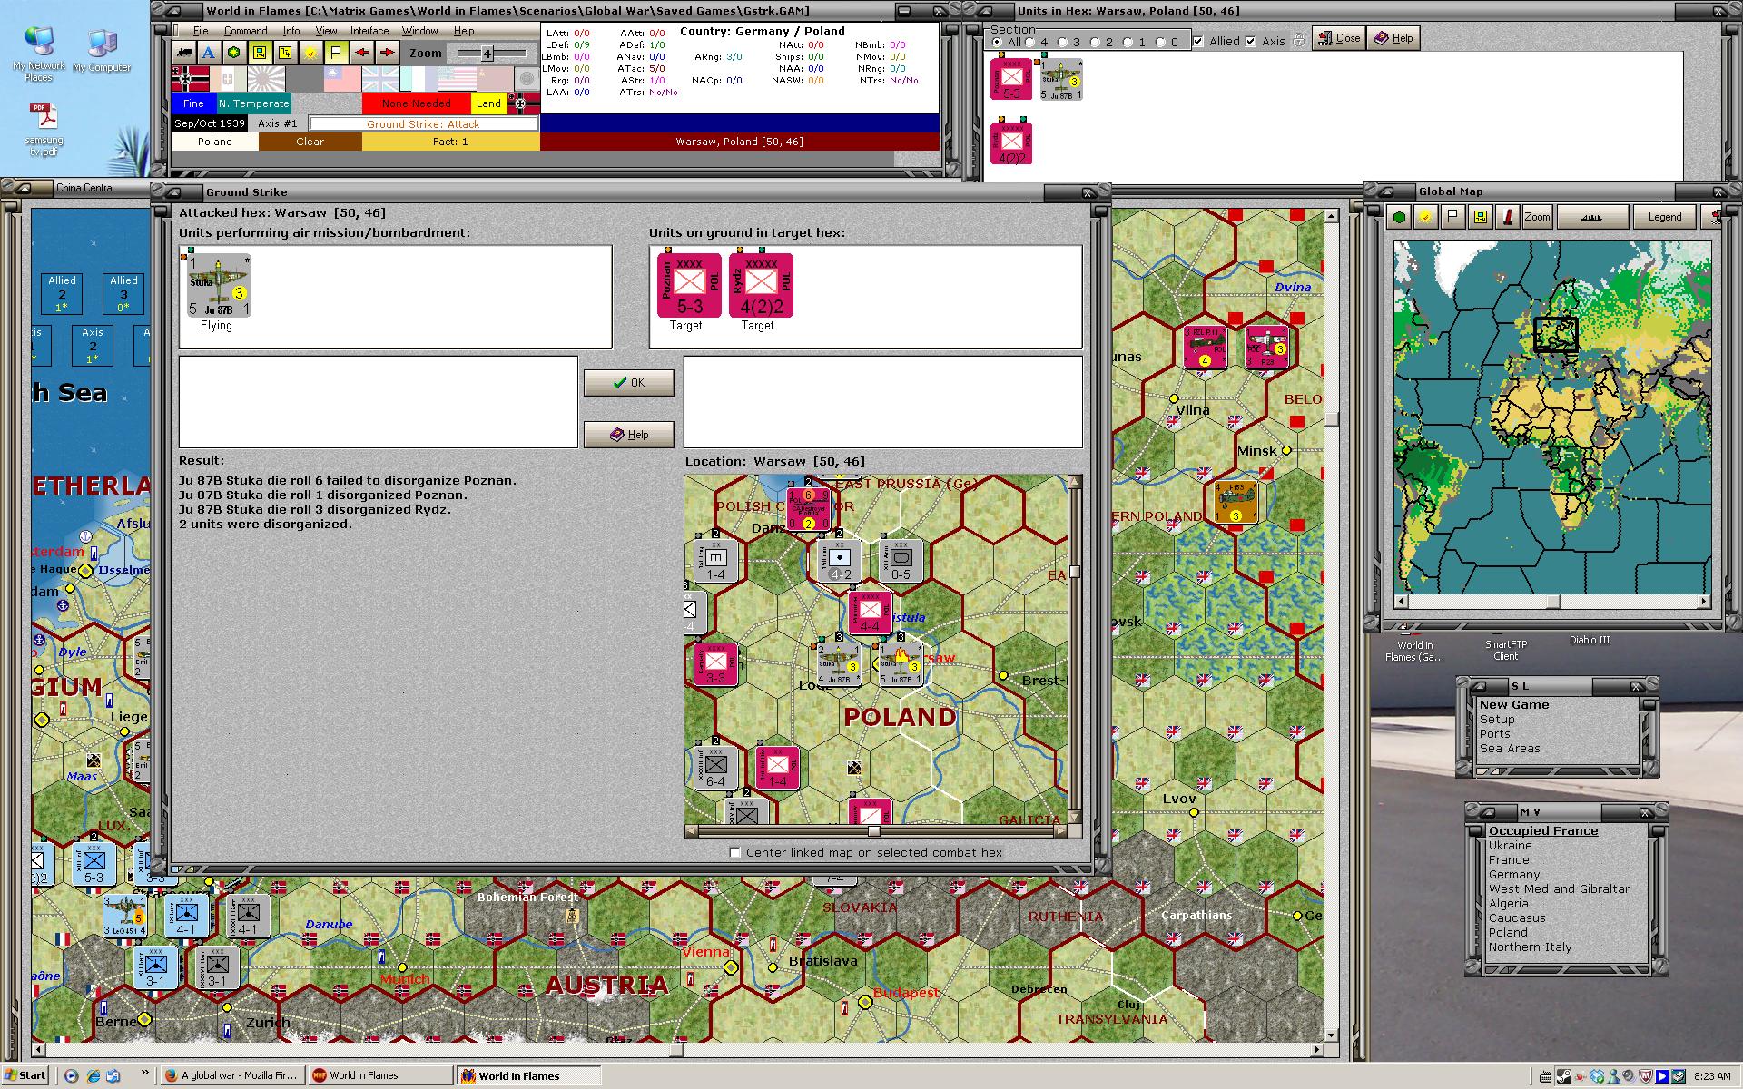Viewport: 1743px width, 1089px height.
Task: Open the Legend in Global Map
Action: (x=1664, y=217)
